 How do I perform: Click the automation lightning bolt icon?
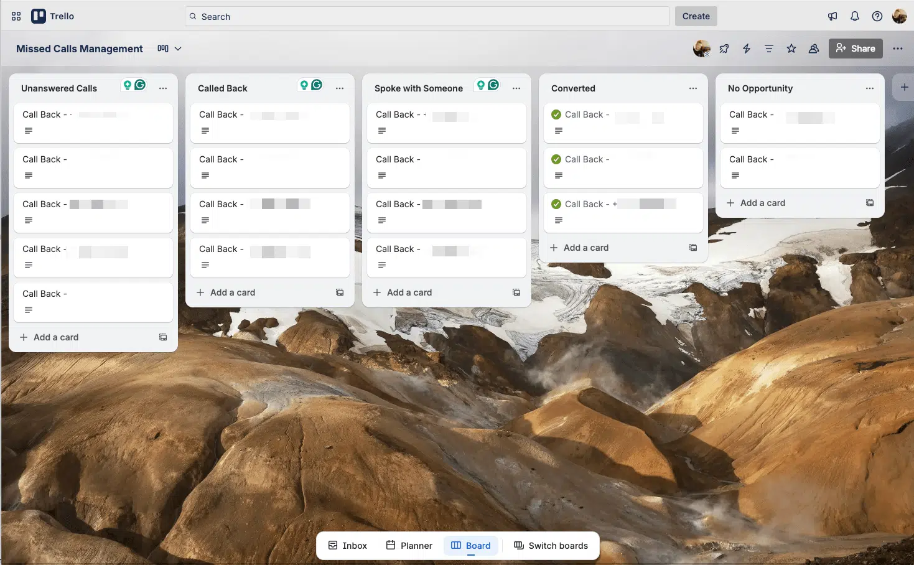(747, 49)
